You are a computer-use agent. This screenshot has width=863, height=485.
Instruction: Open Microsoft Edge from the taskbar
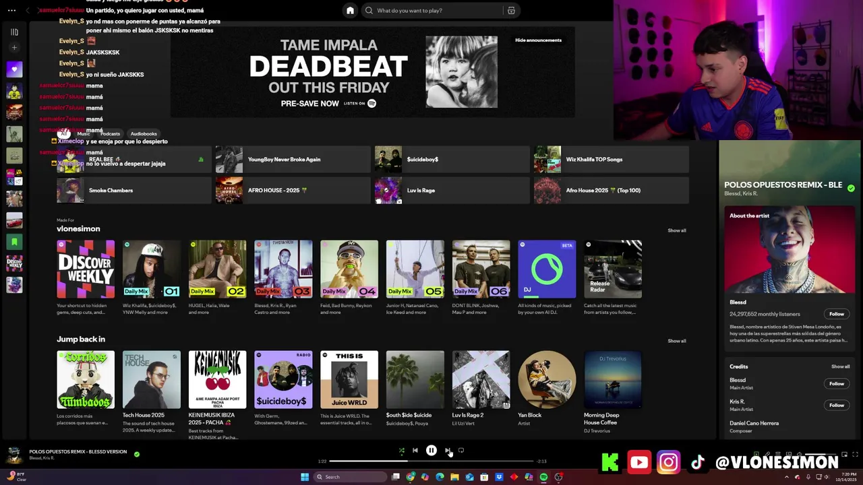coord(440,477)
